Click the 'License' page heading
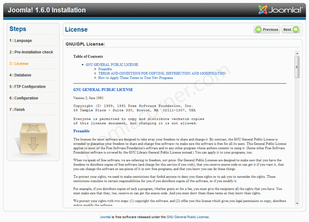 [76, 29]
